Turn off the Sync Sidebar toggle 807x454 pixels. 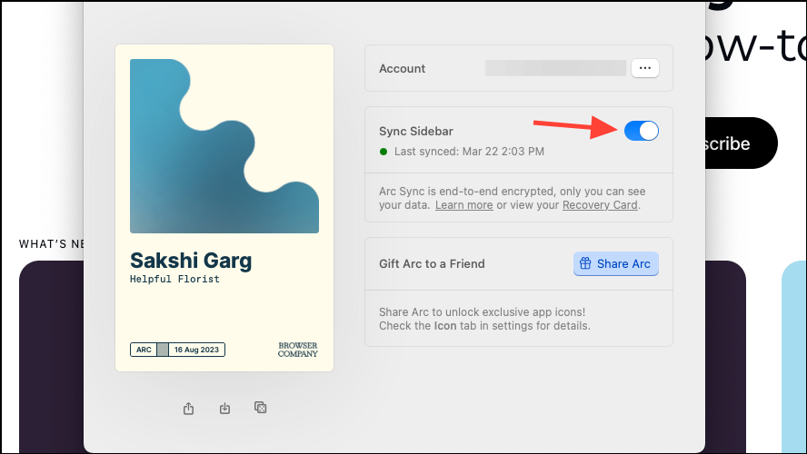(x=642, y=131)
